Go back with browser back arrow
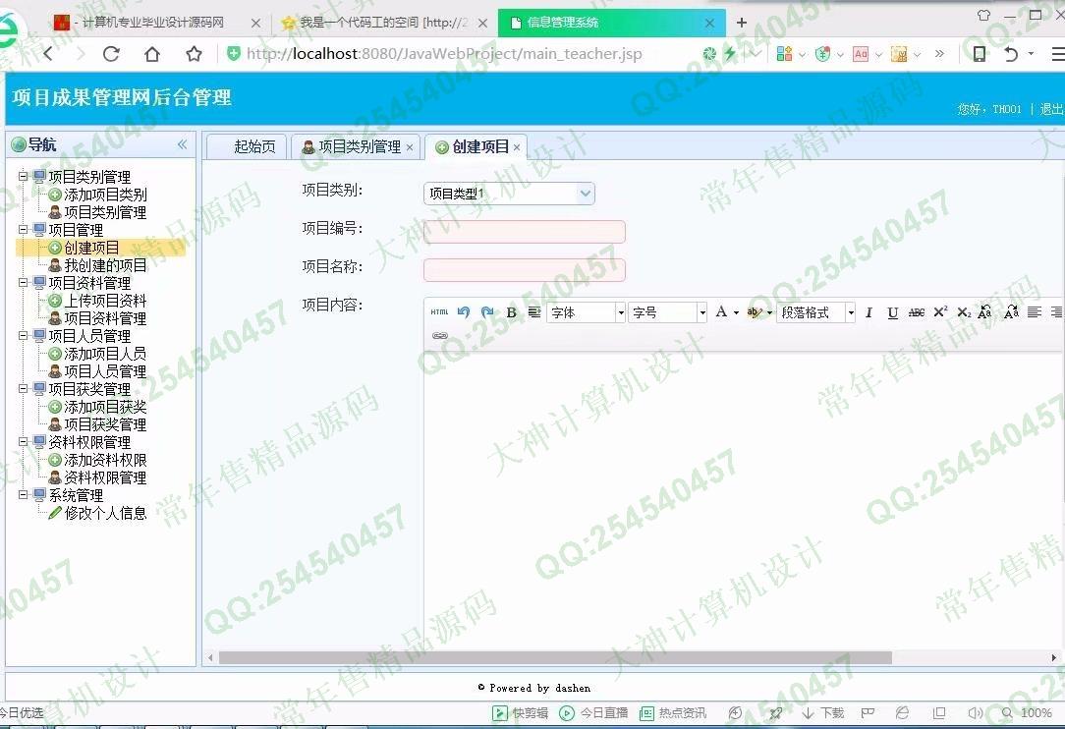 pyautogui.click(x=49, y=54)
